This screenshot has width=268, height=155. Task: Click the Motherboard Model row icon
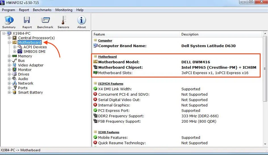click(95, 62)
